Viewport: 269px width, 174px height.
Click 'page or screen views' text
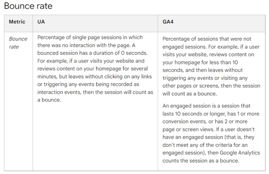click(187, 129)
